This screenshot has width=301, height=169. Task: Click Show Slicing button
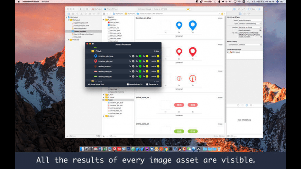coord(219,136)
